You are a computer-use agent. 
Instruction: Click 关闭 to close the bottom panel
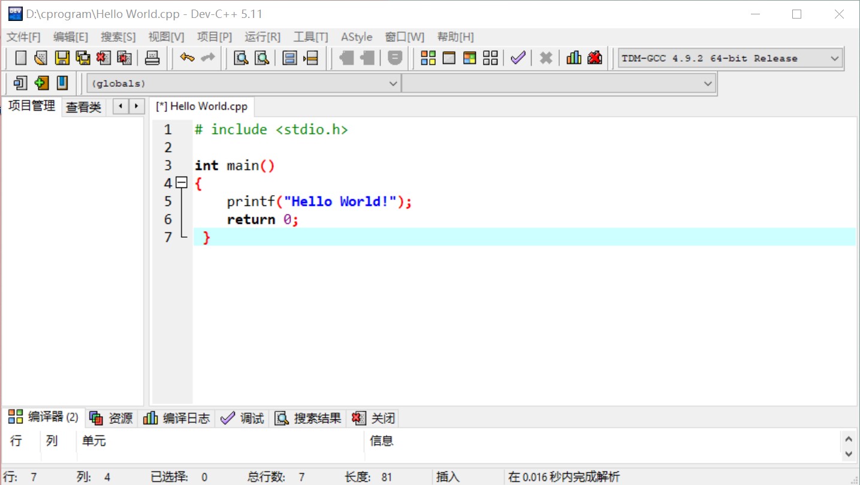[374, 418]
